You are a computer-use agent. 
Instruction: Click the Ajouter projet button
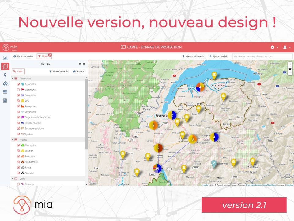218,56
